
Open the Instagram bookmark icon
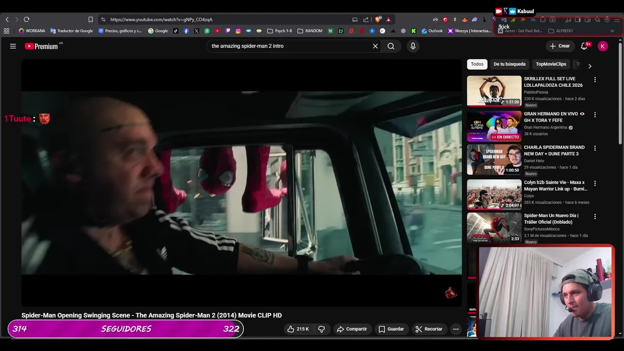click(x=238, y=31)
